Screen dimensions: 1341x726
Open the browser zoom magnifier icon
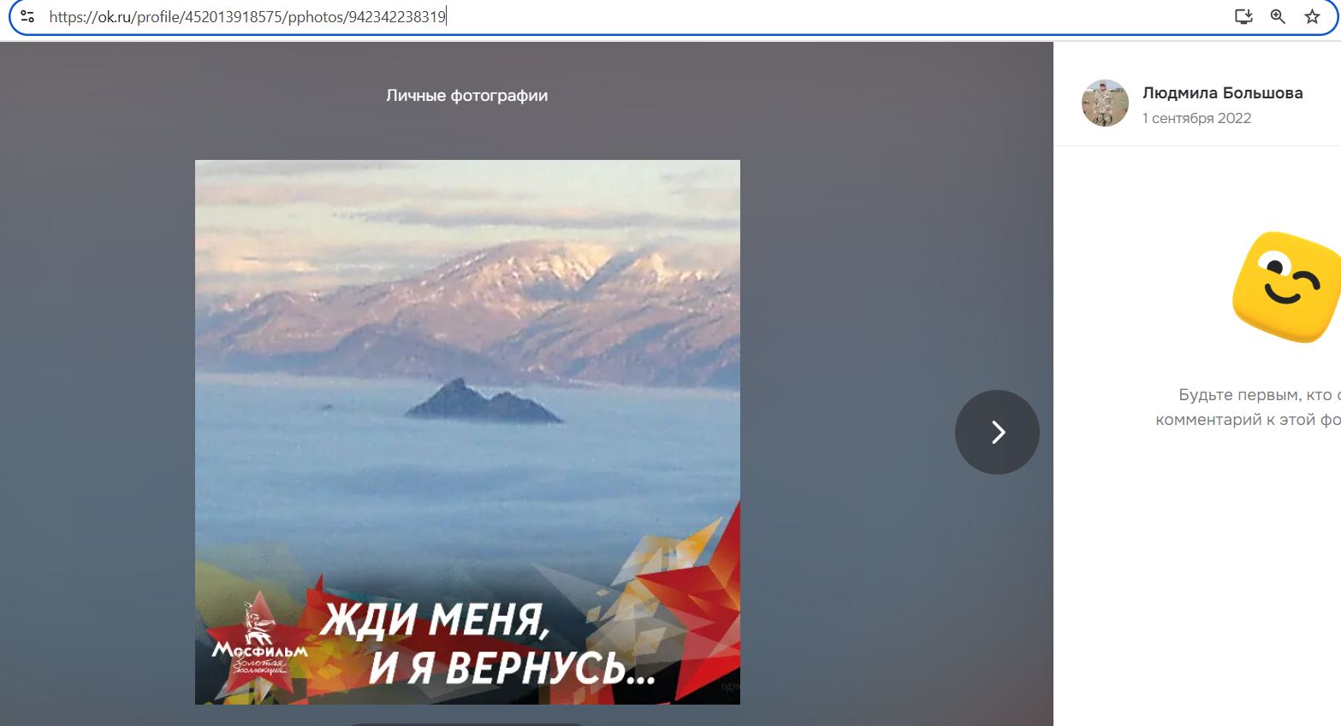[1278, 16]
